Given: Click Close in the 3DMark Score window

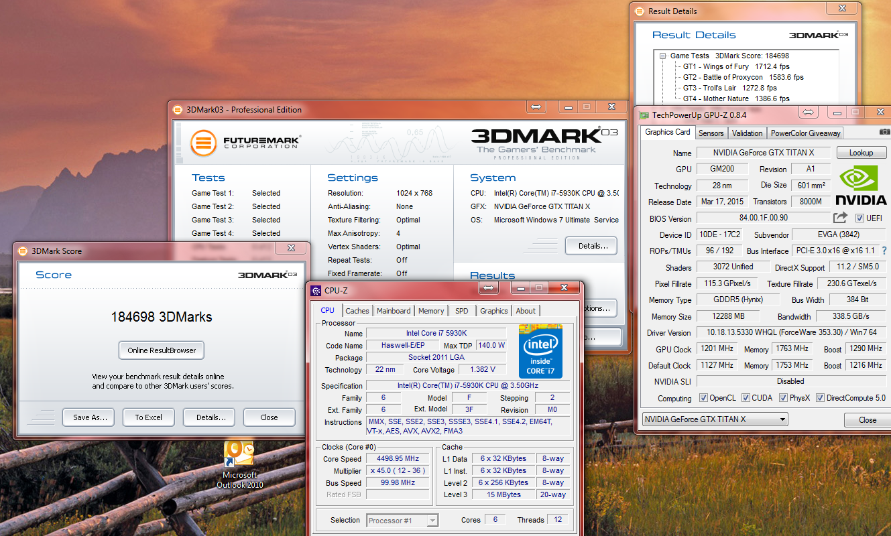Looking at the screenshot, I should click(x=269, y=417).
